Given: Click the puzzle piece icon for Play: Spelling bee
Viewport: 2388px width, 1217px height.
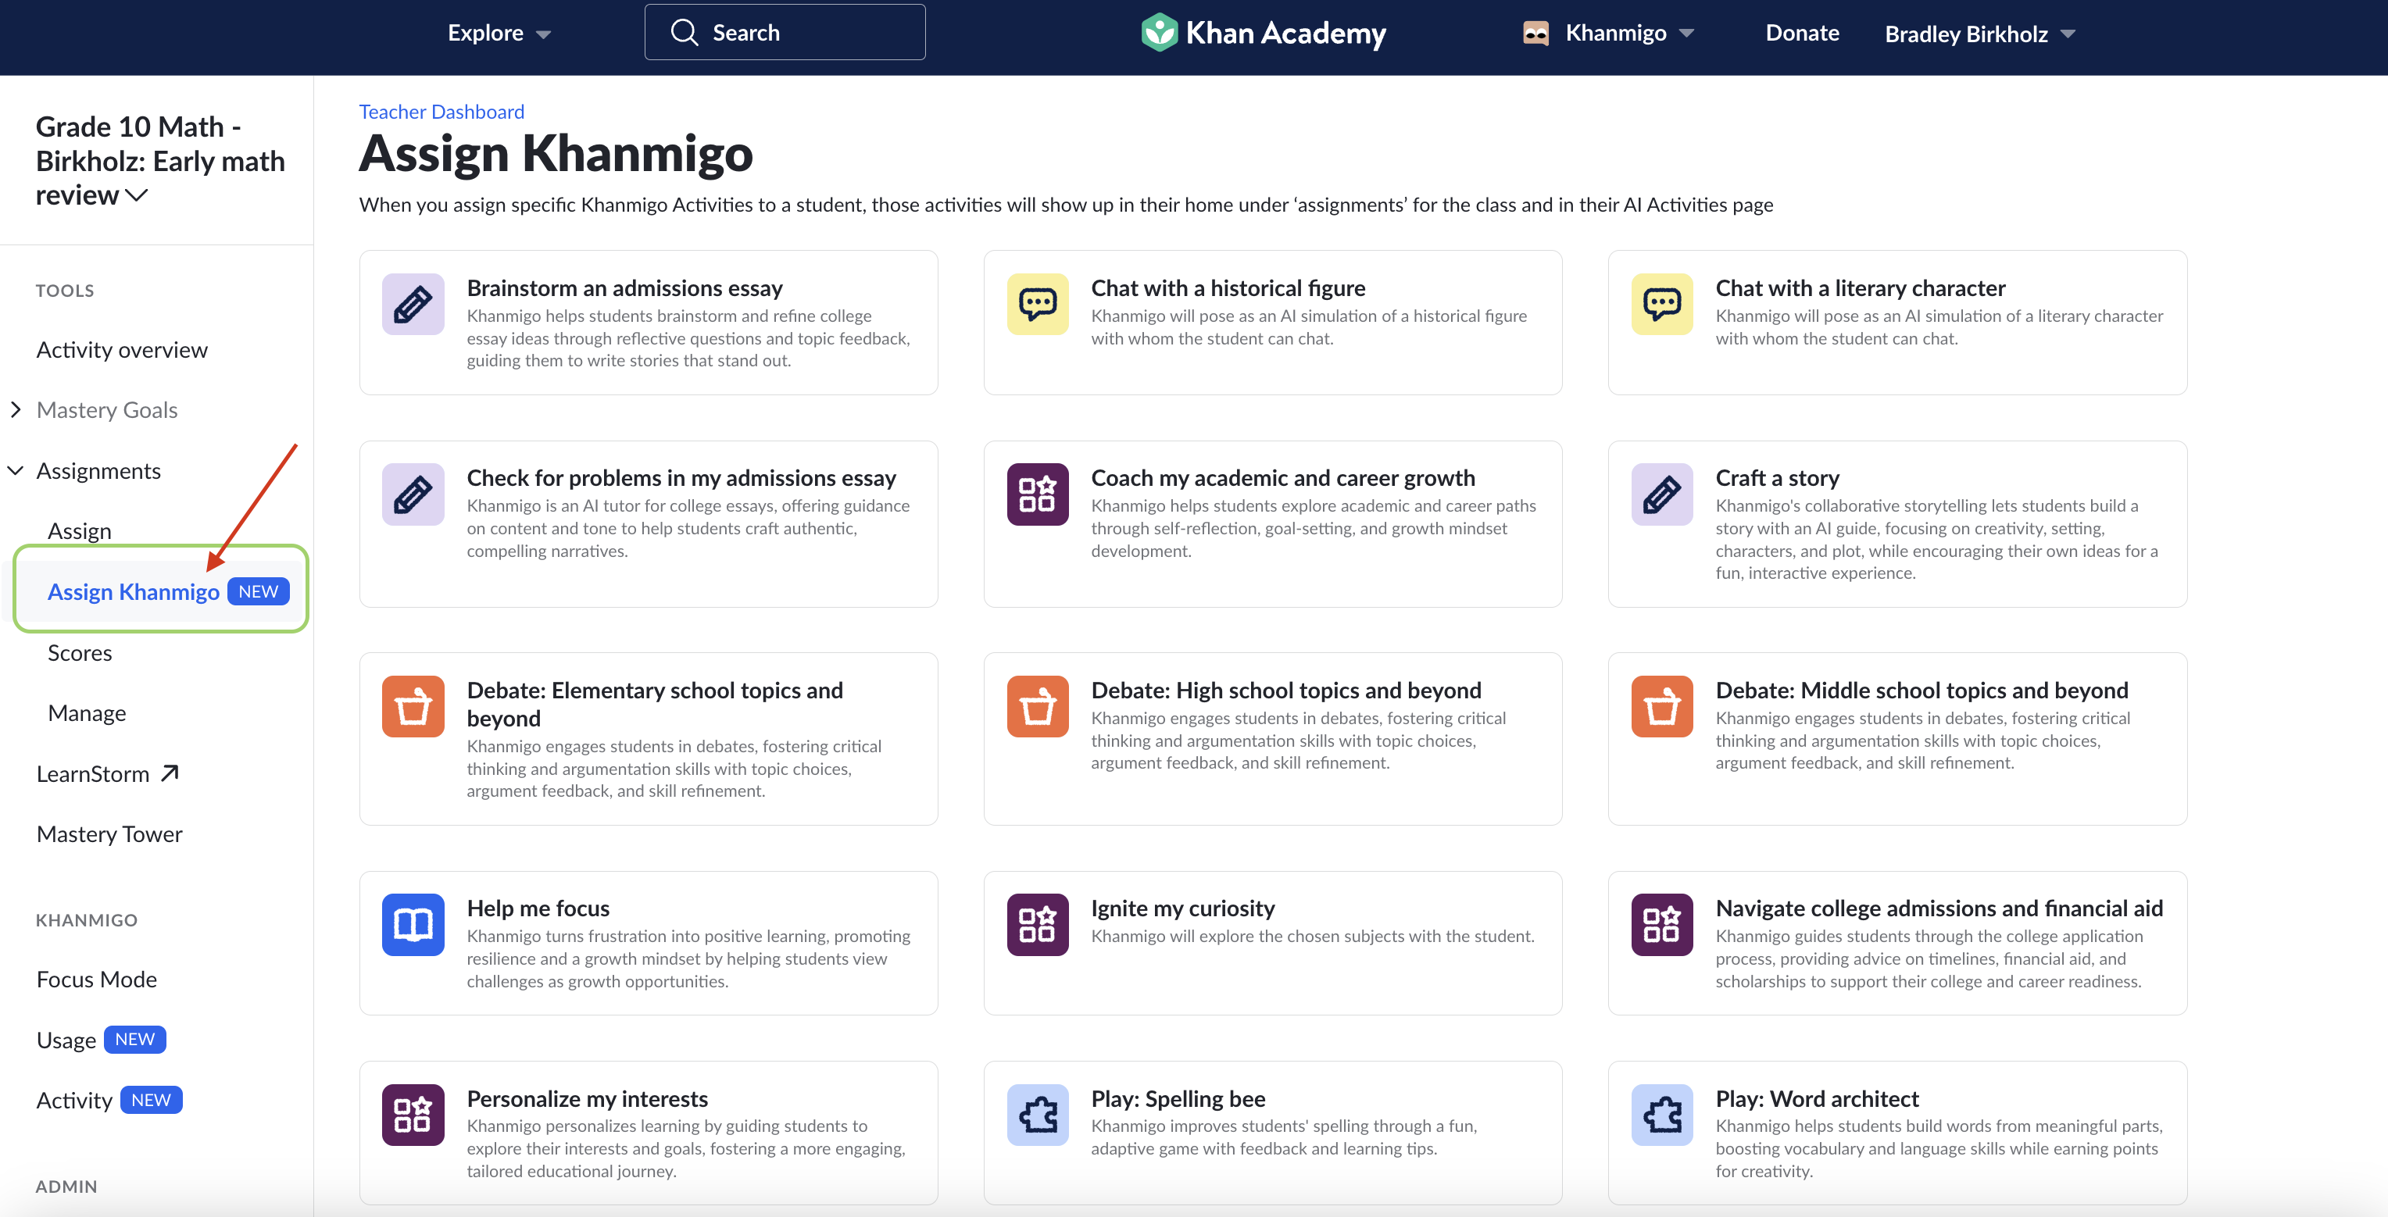Looking at the screenshot, I should [1038, 1114].
